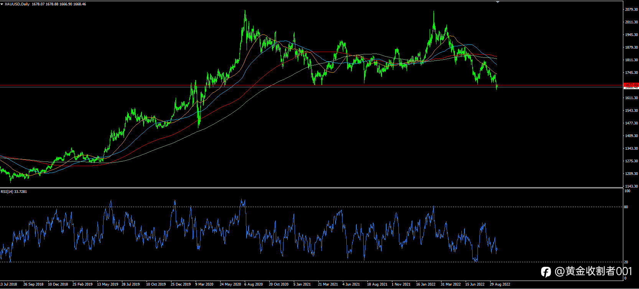639x289 pixels.
Task: Click the 26 Sep 2018 date label
Action: pyautogui.click(x=33, y=284)
